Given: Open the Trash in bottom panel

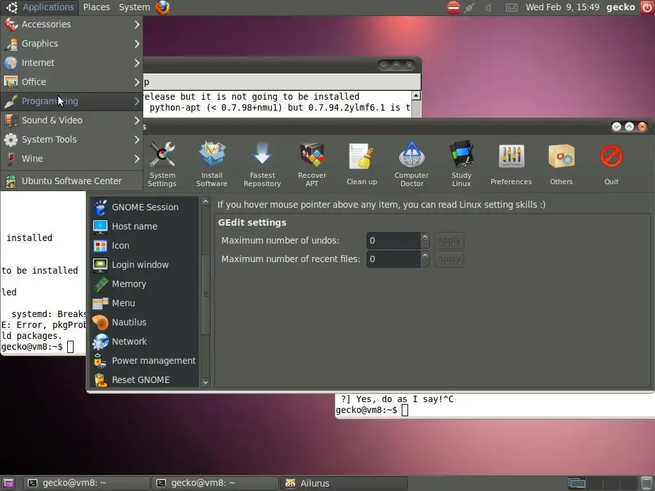Looking at the screenshot, I should pos(647,483).
